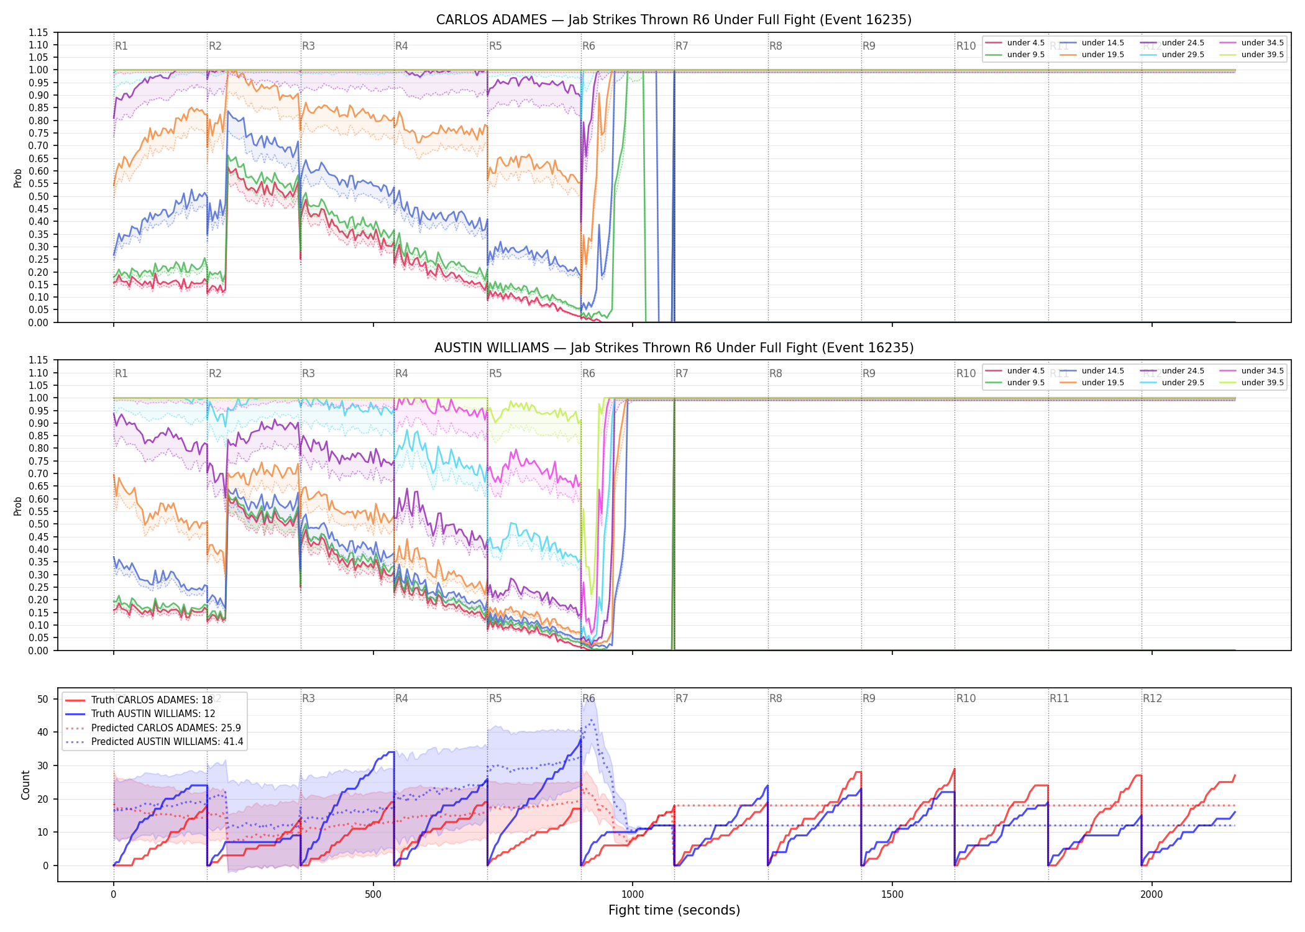Click the R6 round marker in Carlos Adames chart
The image size is (1305, 932).
(588, 46)
